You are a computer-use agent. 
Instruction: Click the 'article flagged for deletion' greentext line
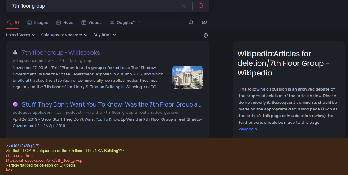click(x=41, y=165)
